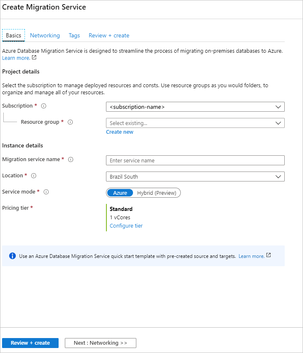Click Create new under Resource group
This screenshot has height=353, width=303.
pos(119,132)
